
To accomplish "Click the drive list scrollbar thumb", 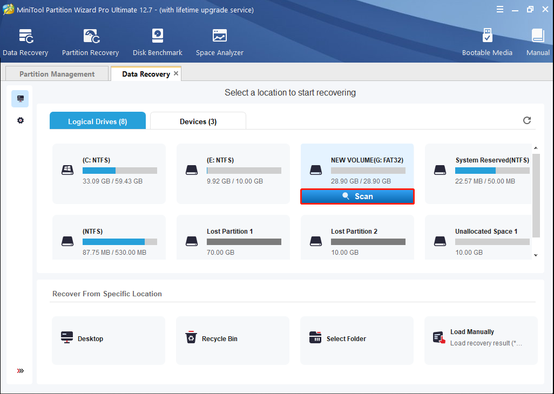I will coord(536,195).
